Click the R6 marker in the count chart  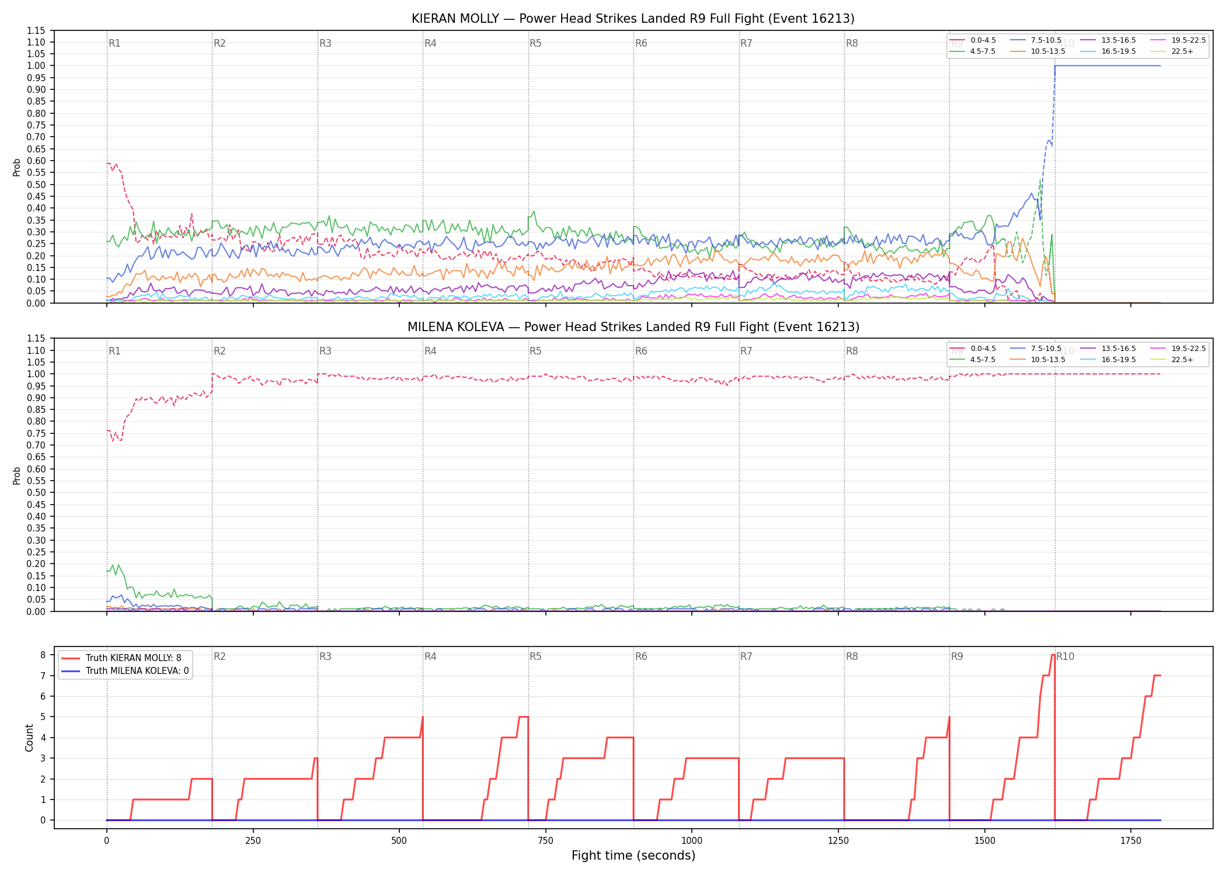(641, 656)
